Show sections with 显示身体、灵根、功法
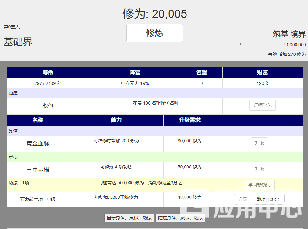This screenshot has width=308, height=229. pyautogui.click(x=129, y=218)
